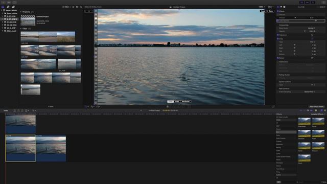
Task: Open the Color Board 1 color controls
Action: [316, 20]
